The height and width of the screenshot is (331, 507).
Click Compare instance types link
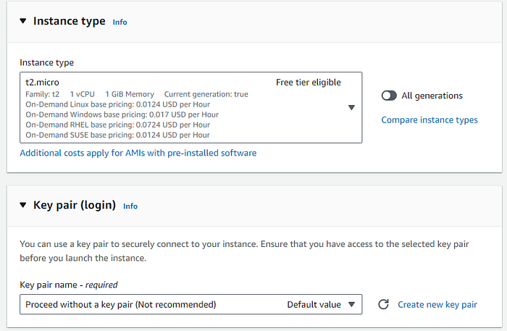coord(430,120)
